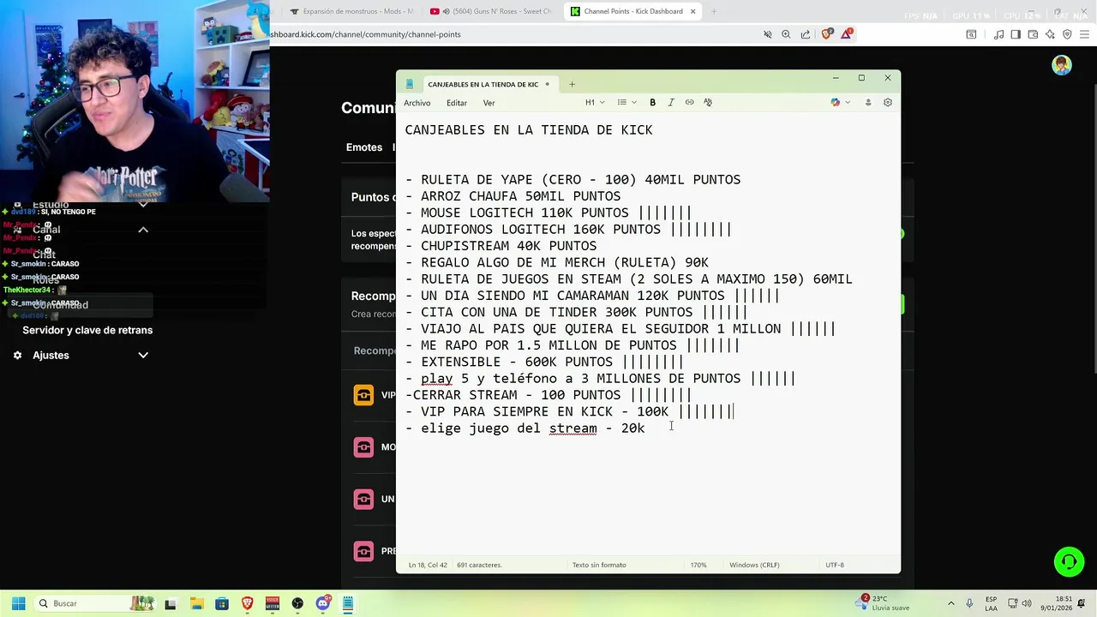The image size is (1097, 617).
Task: Click the heading CANJEABLES EN LA TIENDA DE KICK
Action: coord(529,130)
